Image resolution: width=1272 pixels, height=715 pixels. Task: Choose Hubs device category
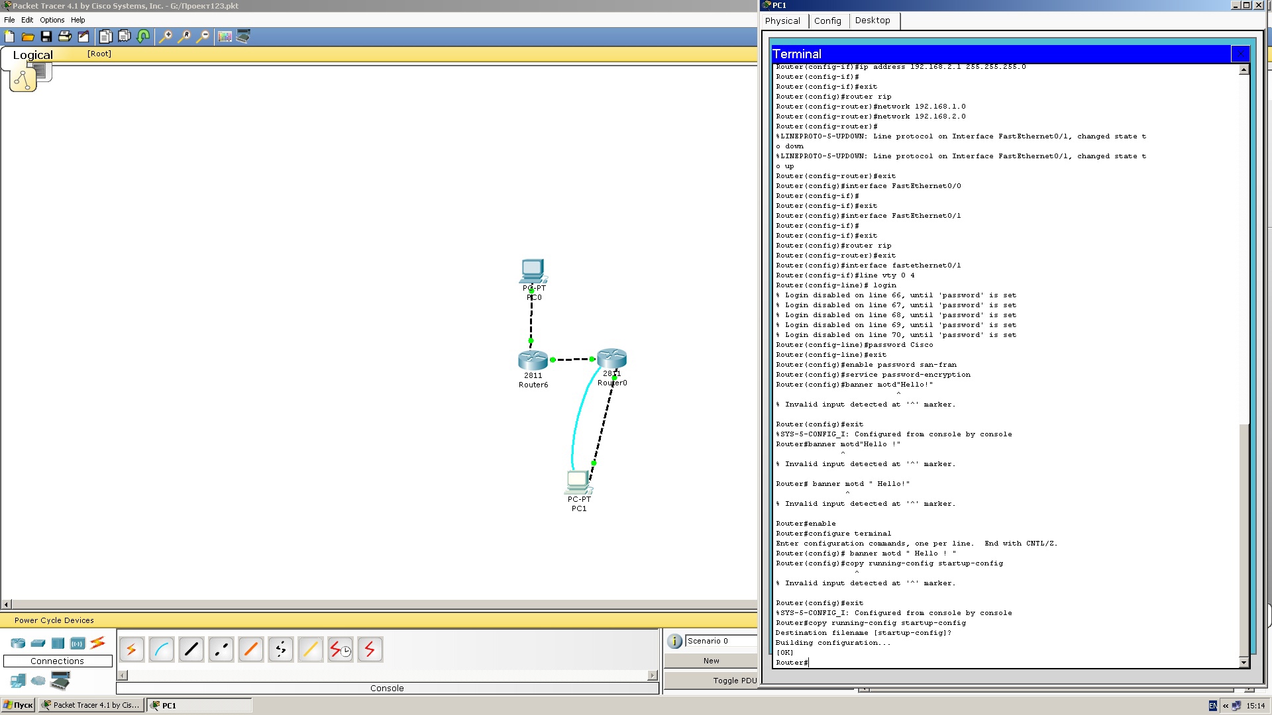(58, 643)
